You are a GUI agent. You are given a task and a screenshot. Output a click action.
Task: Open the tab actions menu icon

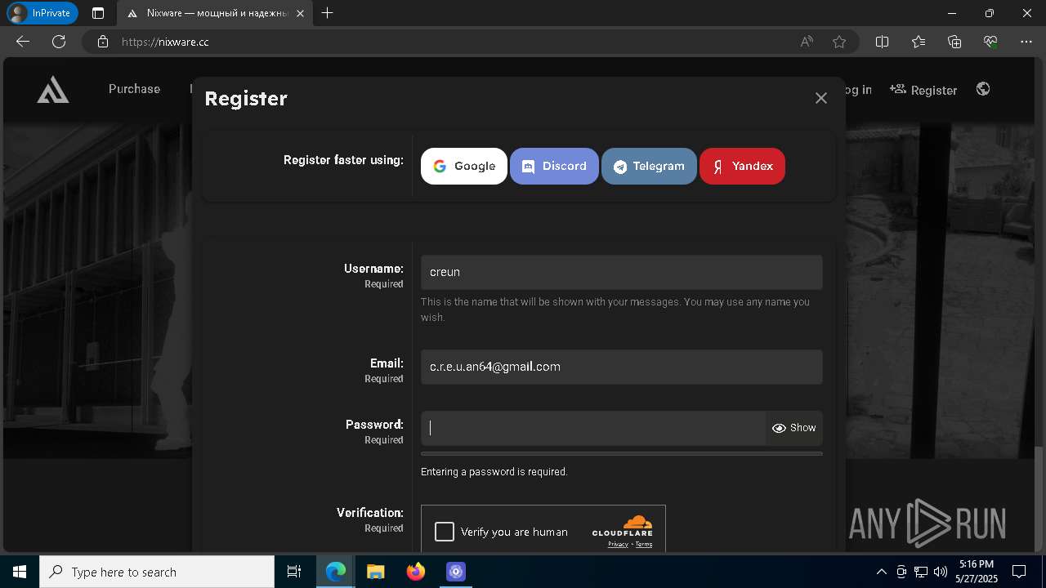[98, 13]
